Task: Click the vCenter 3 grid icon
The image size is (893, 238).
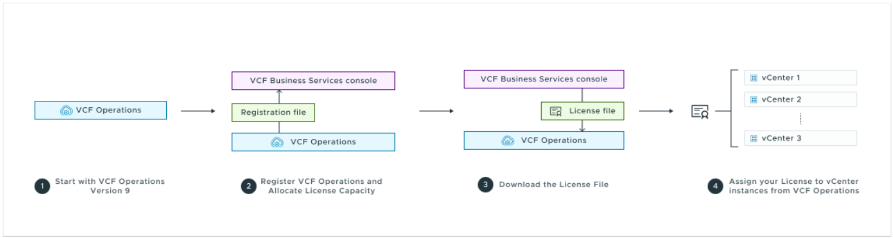Action: click(753, 139)
